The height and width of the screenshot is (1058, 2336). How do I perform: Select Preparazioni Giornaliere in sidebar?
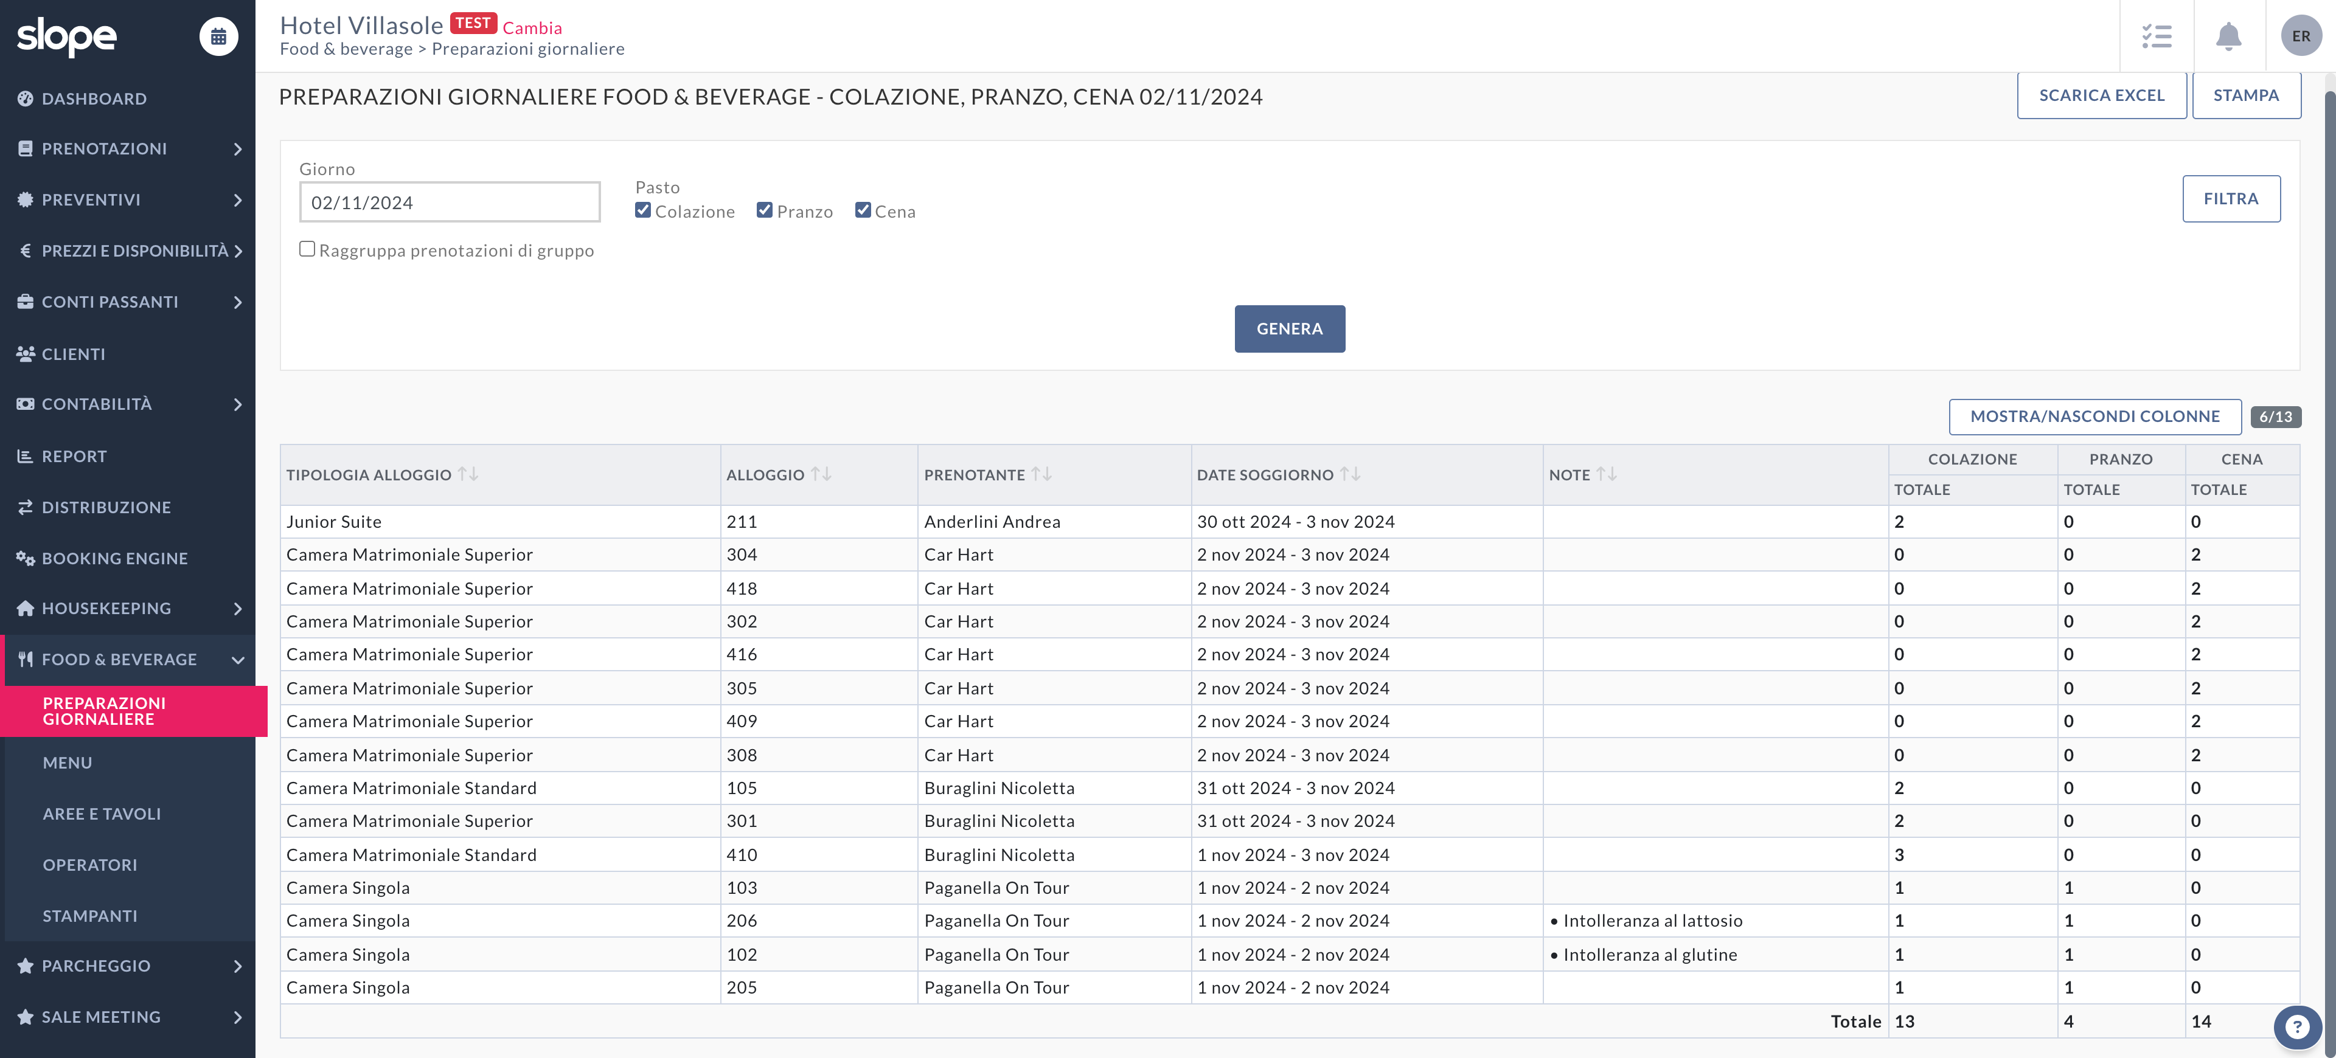pyautogui.click(x=134, y=711)
